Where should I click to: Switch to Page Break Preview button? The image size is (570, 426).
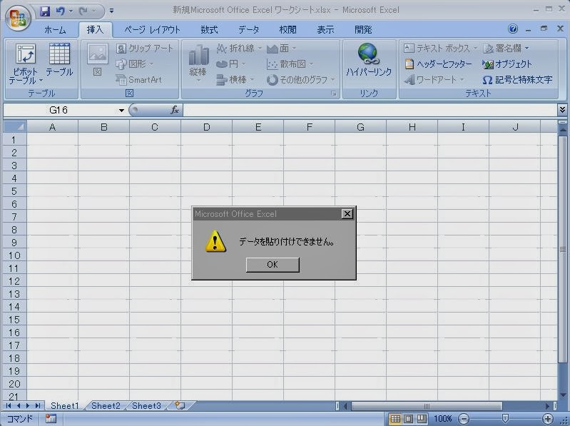422,419
